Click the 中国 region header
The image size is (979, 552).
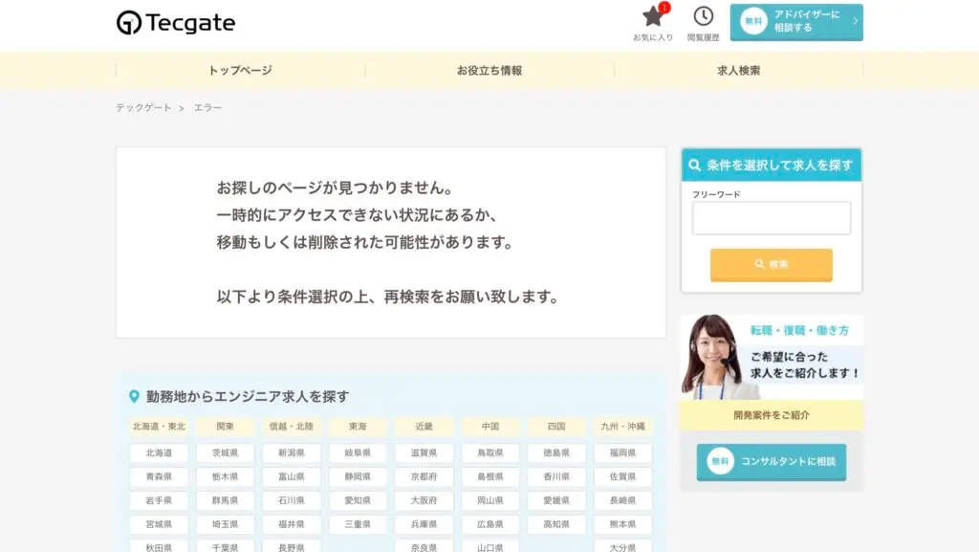click(x=490, y=427)
